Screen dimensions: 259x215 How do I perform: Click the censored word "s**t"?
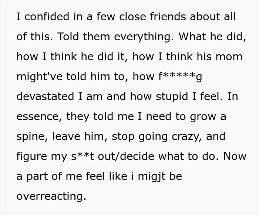(83, 156)
